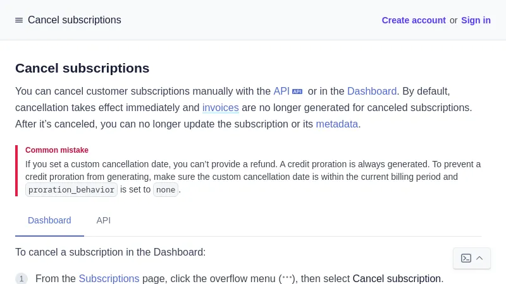Click the step 1 number badge
The width and height of the screenshot is (506, 284).
22,278
